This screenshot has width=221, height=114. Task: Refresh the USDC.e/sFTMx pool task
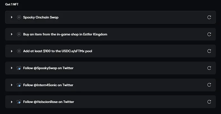coord(209,51)
